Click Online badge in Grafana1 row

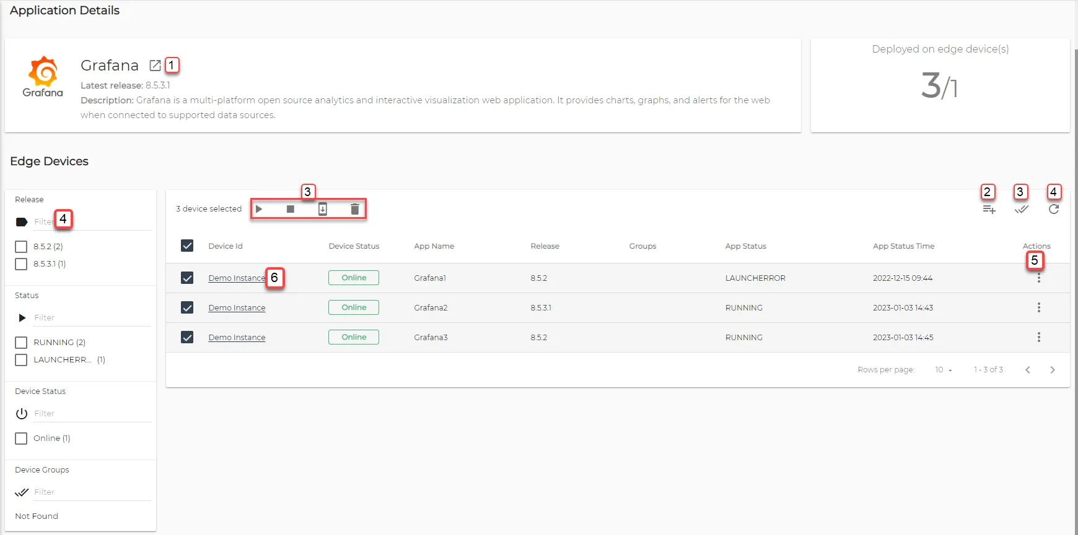click(x=354, y=278)
